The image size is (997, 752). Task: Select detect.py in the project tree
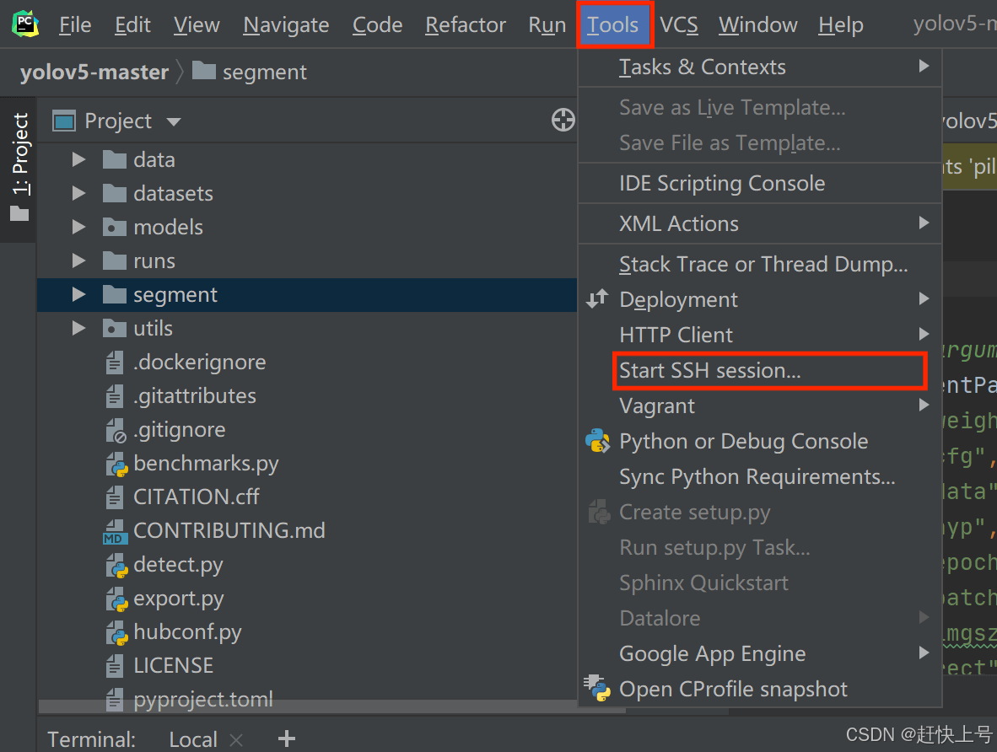pyautogui.click(x=178, y=564)
